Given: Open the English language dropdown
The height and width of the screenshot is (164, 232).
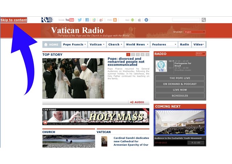Looking at the screenshot, I should (195, 32).
